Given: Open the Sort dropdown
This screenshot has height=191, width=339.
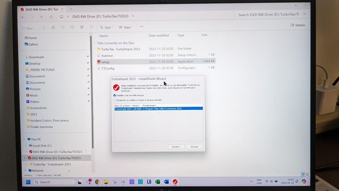Looking at the screenshot, I should click(106, 27).
